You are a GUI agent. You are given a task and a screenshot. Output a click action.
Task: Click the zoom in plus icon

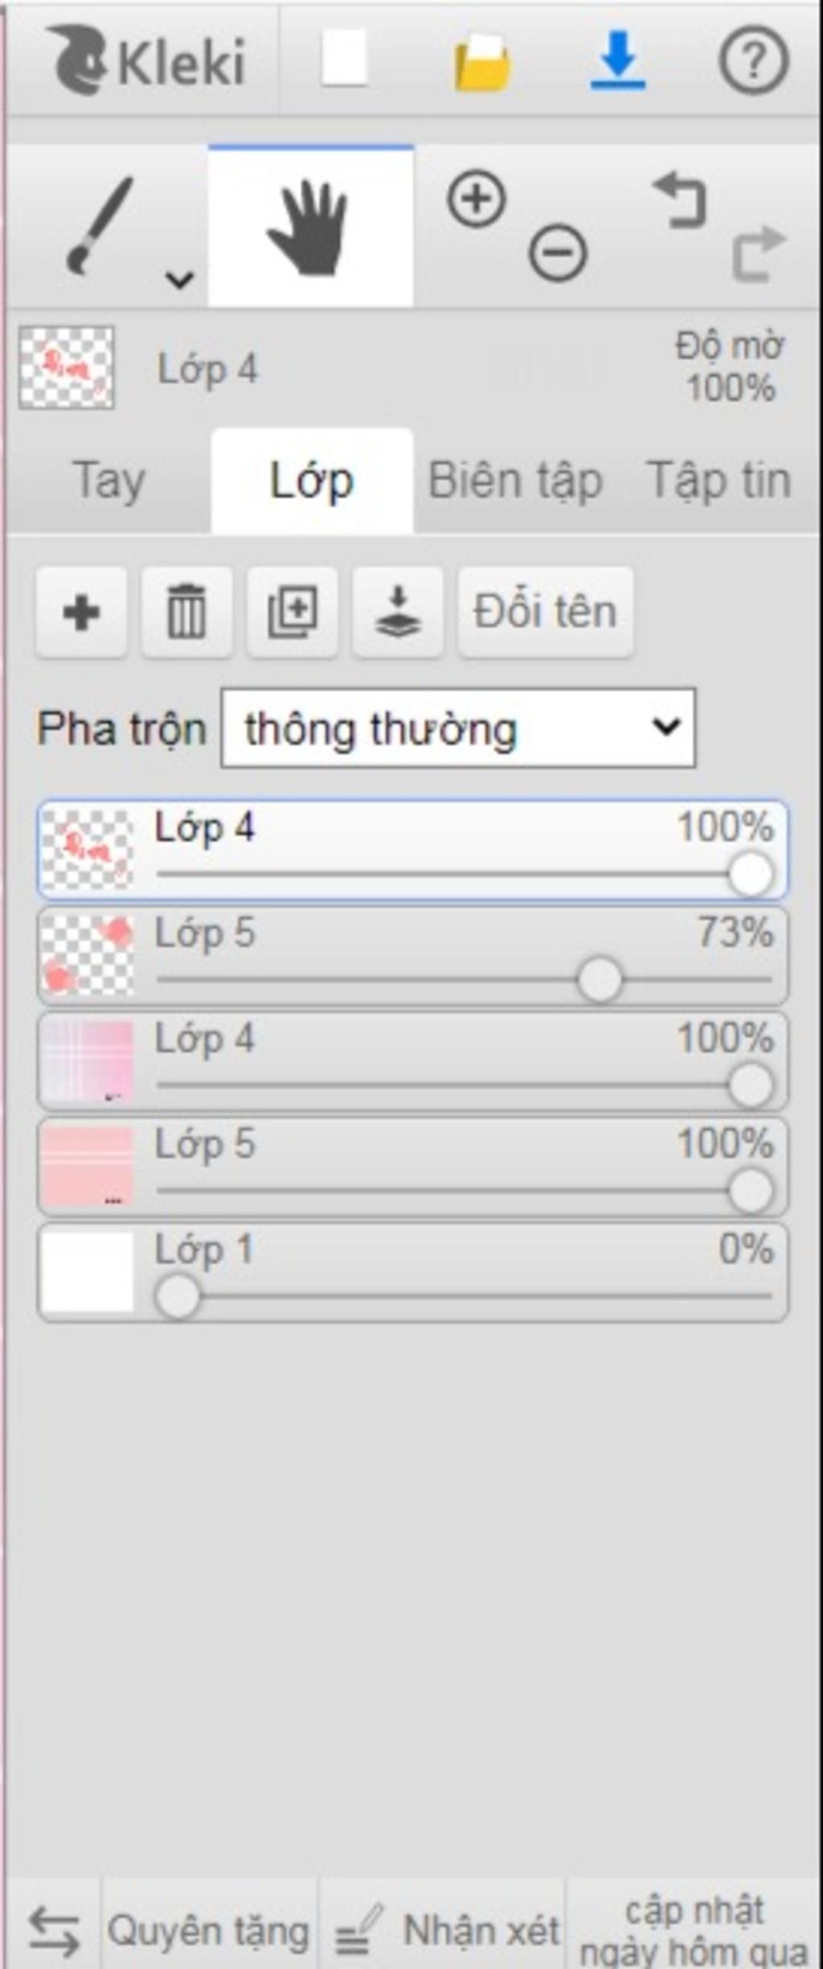point(477,198)
